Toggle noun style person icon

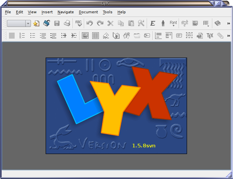163,23
